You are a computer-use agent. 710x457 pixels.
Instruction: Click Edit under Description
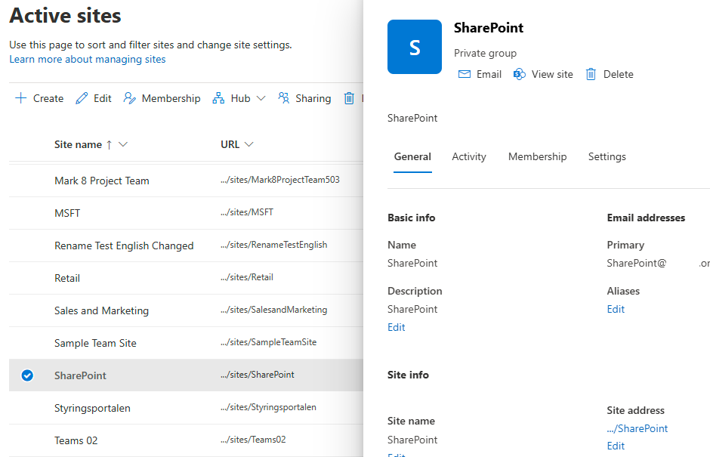tap(397, 327)
